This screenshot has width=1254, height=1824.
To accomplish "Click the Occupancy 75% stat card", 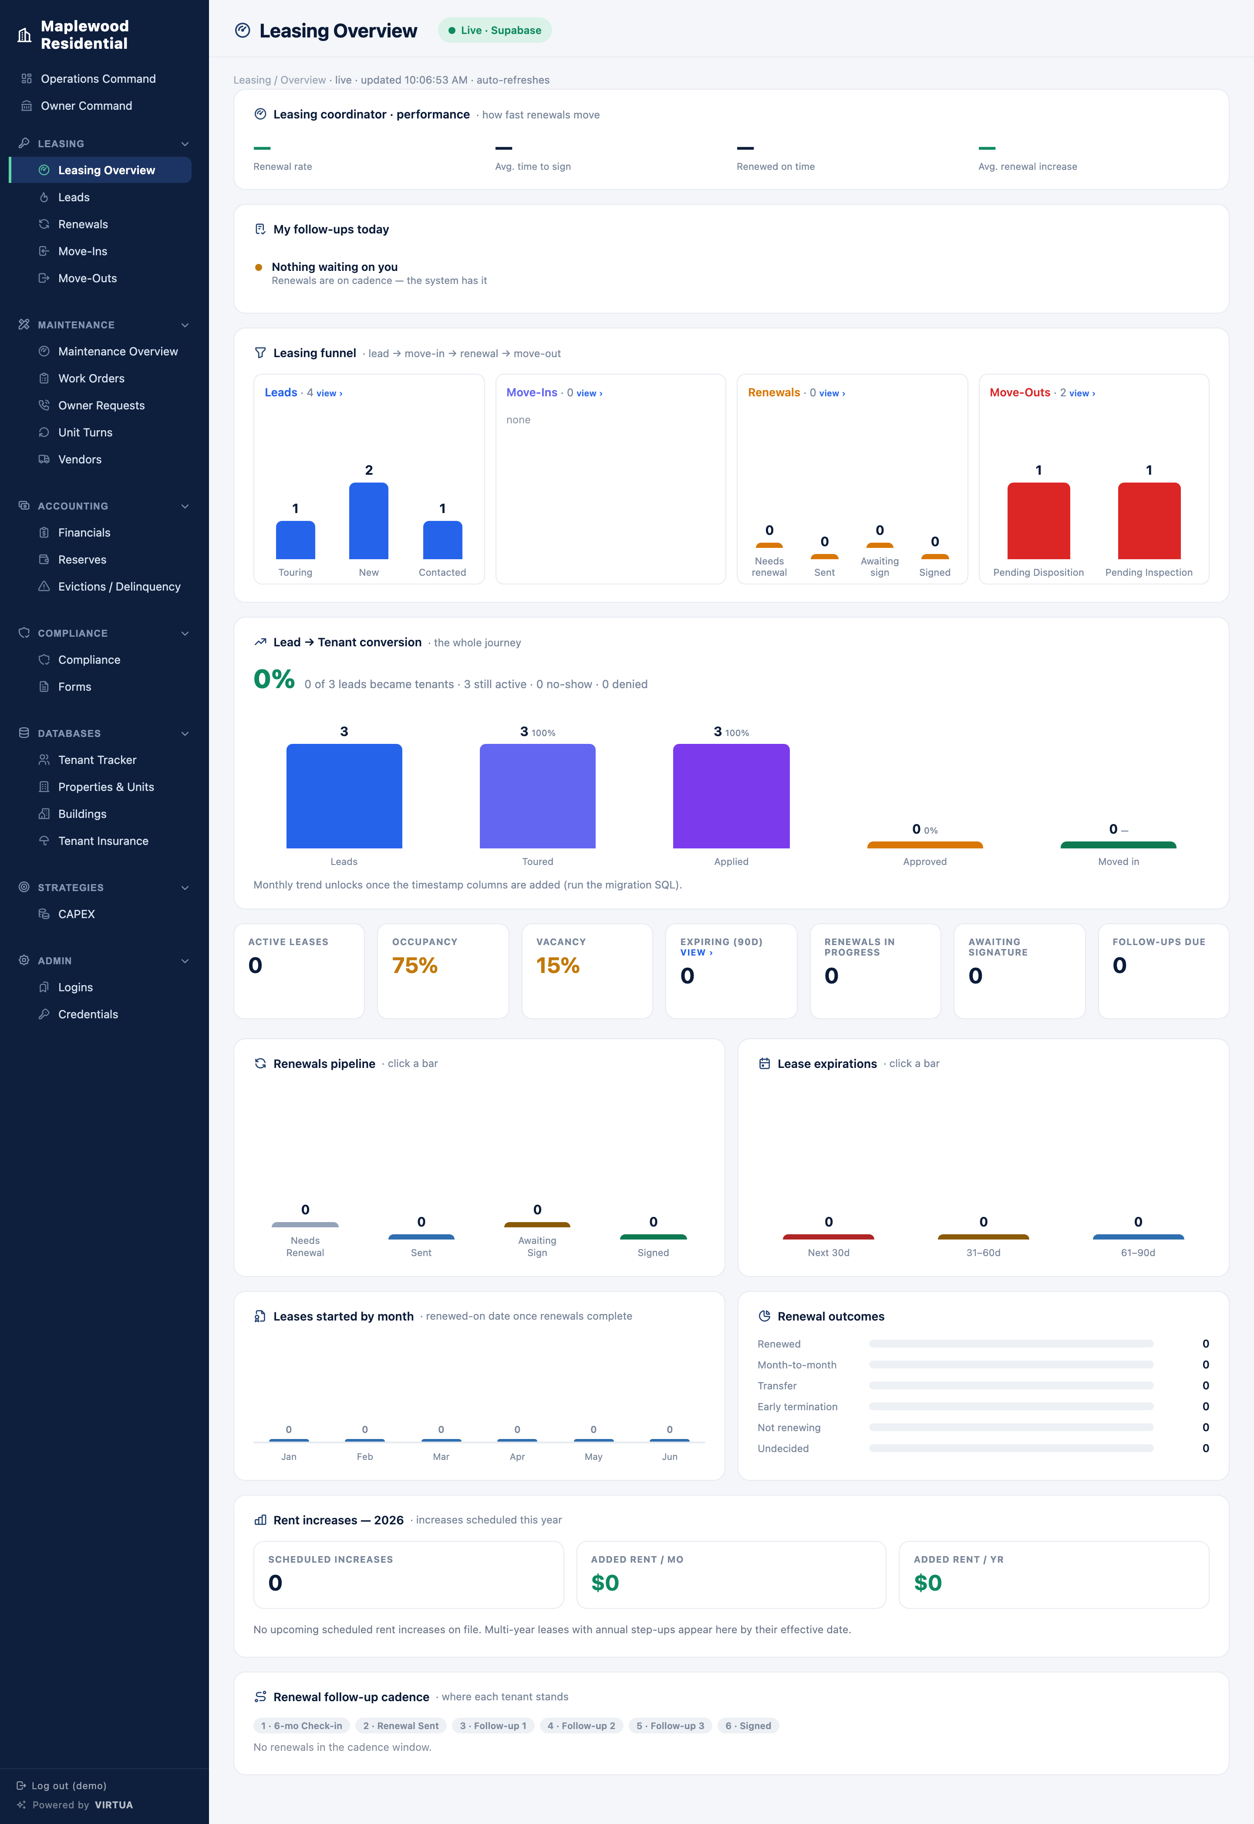I will 443,970.
